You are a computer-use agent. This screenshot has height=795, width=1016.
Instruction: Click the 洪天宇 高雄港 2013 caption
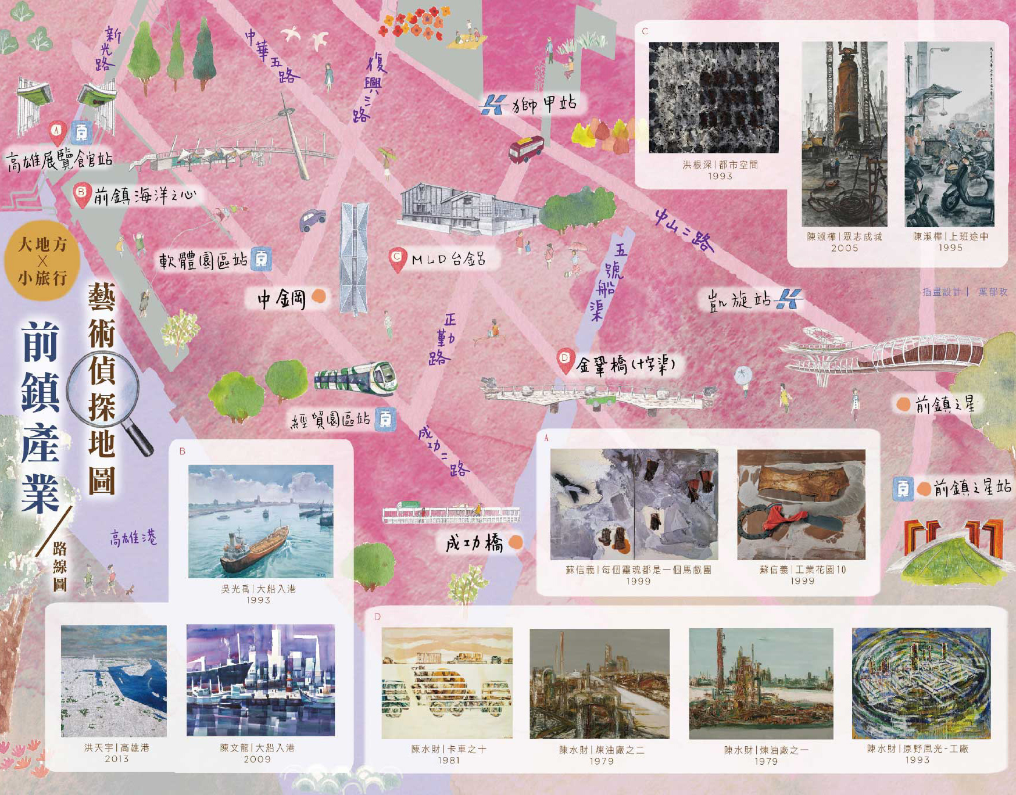(116, 753)
